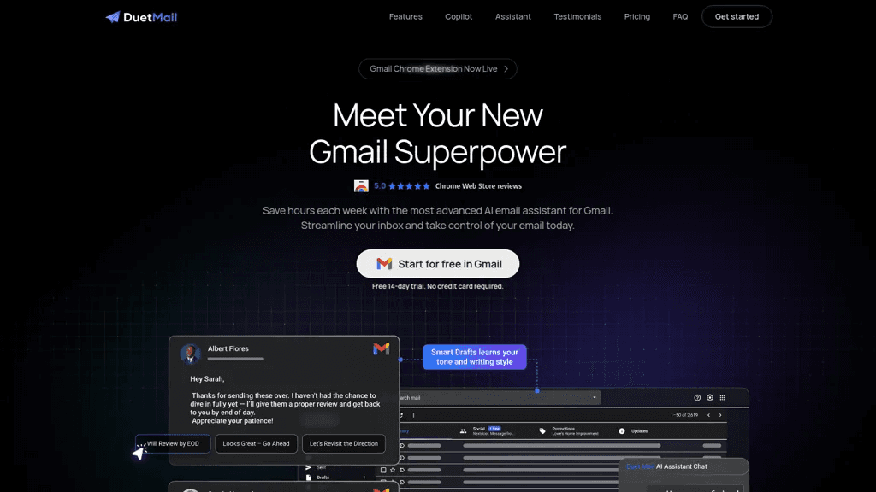Go to previous page of emails arrow
This screenshot has height=492, width=876.
[709, 415]
